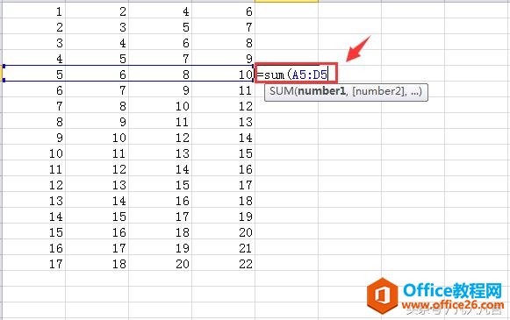Select cell 6 in row 3, 4, 6, 8
Viewport: 510px width, 320px height.
(160, 42)
